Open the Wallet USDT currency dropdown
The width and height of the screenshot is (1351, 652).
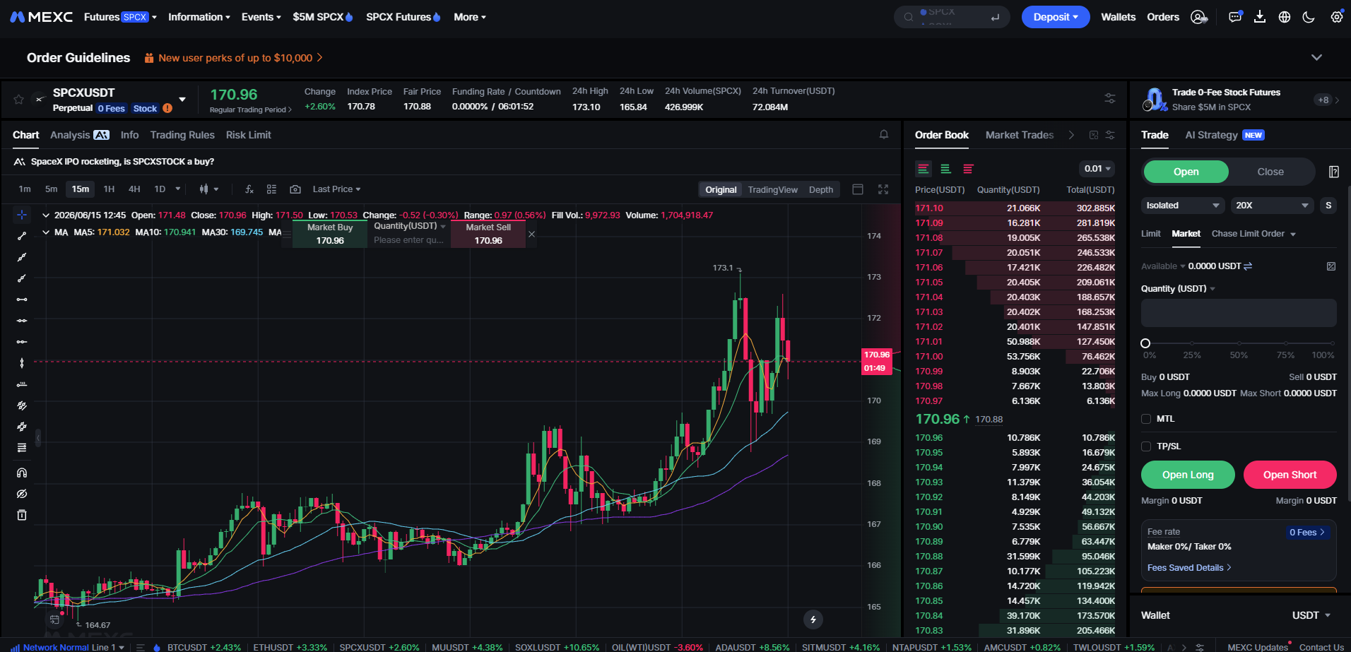point(1311,615)
